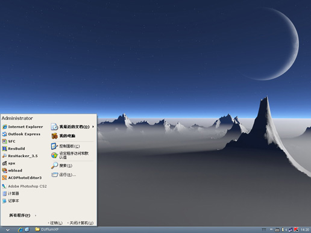Click the DzFlumXP taskbar button
The width and height of the screenshot is (311, 233).
[x=47, y=229]
